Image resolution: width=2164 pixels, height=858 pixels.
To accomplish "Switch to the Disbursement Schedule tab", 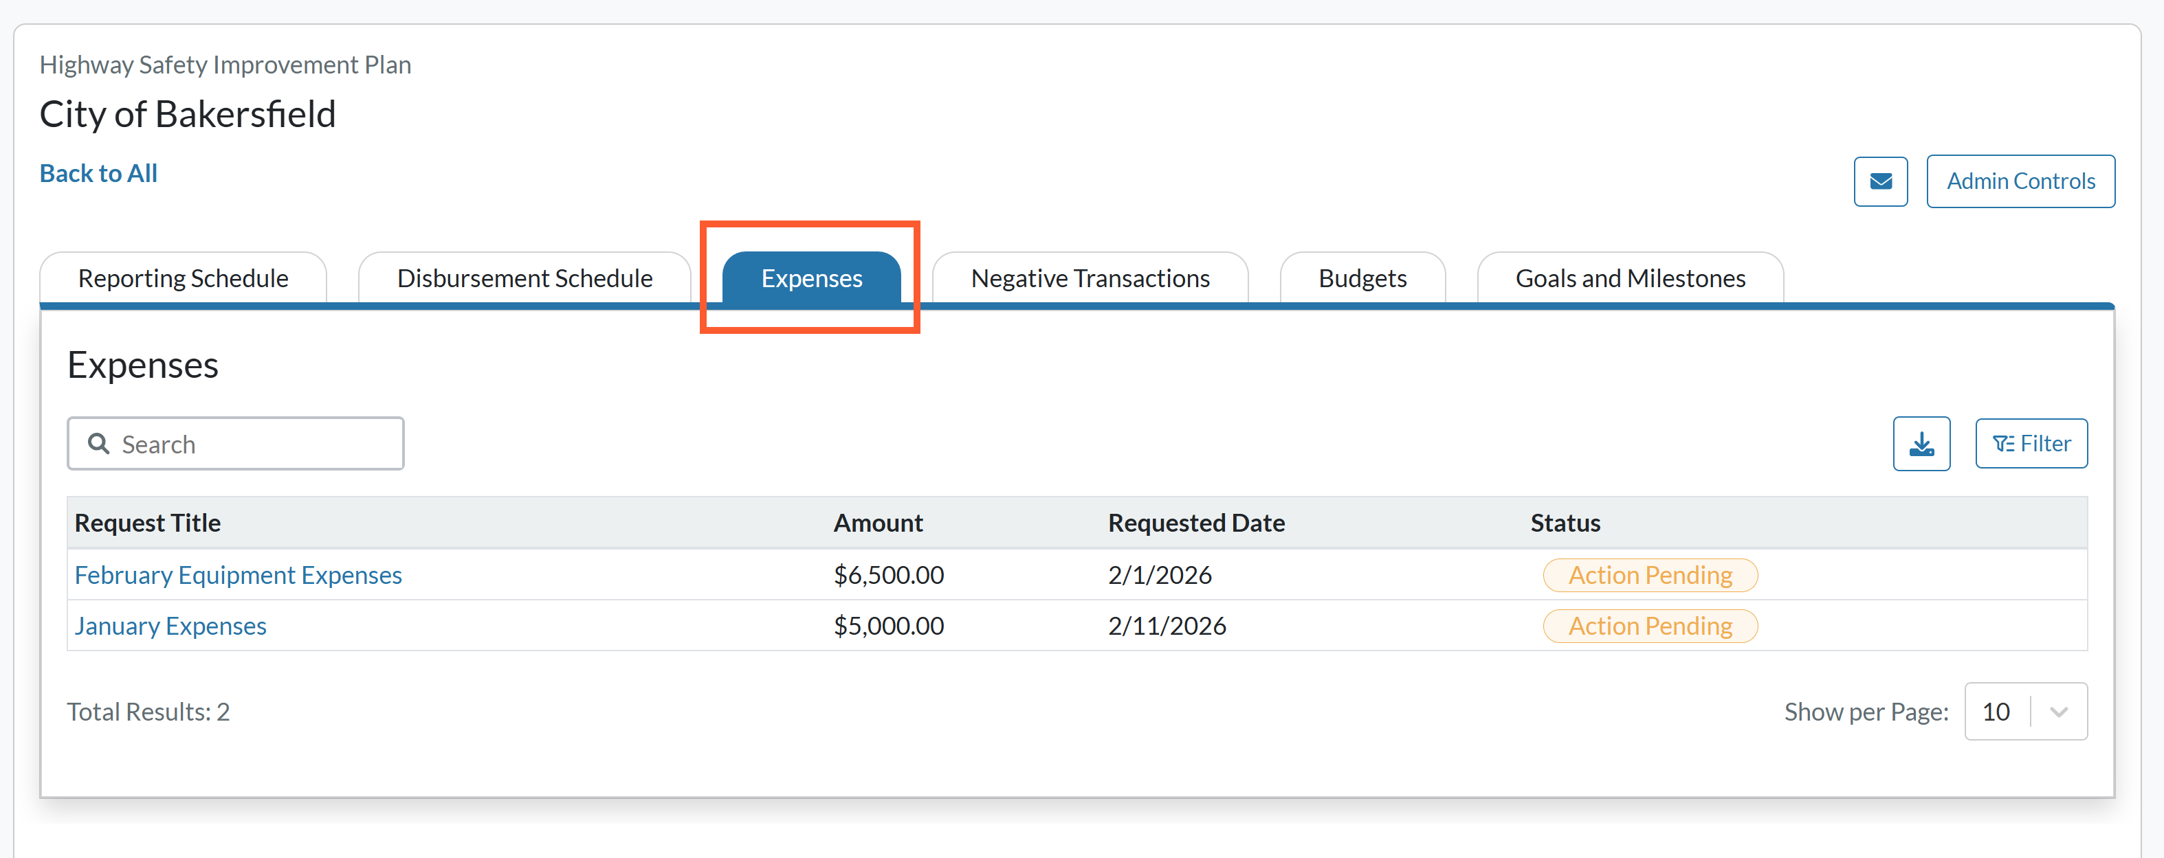I will click(x=525, y=278).
